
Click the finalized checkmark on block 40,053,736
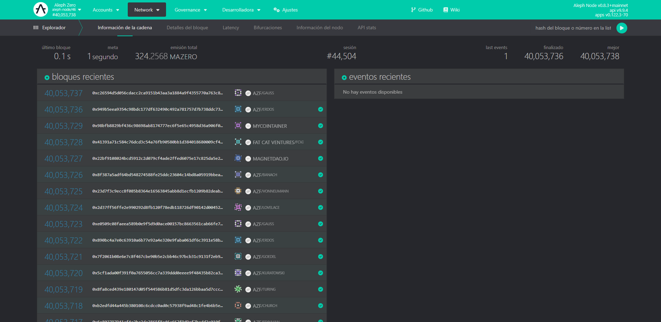click(x=320, y=109)
